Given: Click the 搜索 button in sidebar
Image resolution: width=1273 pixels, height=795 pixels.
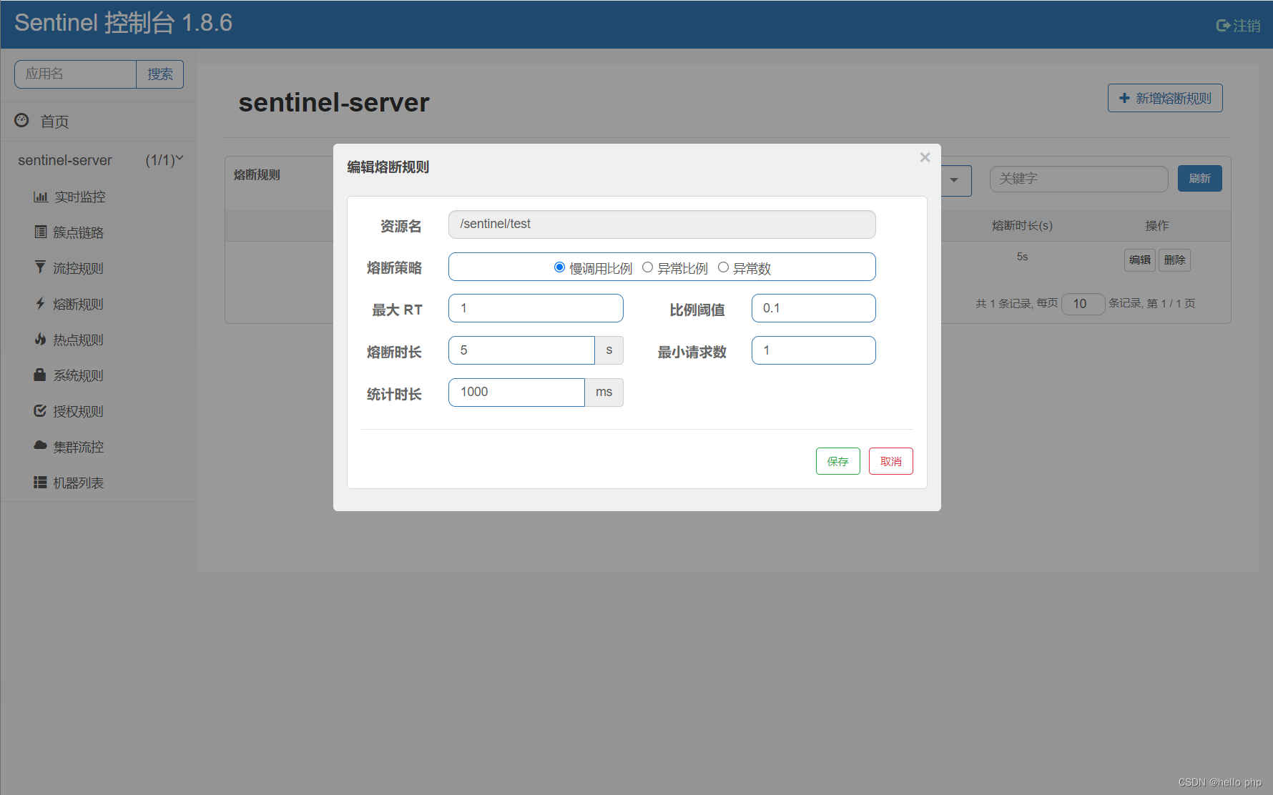Looking at the screenshot, I should tap(160, 74).
